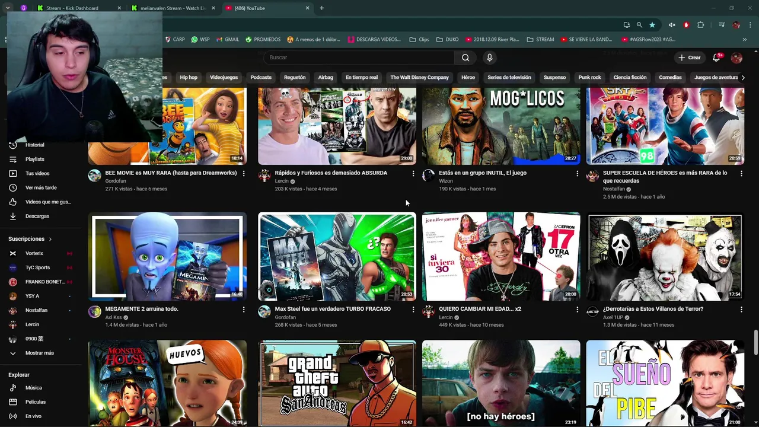This screenshot has height=427, width=759.
Task: Open the Clips bookmark folder
Action: (x=419, y=40)
